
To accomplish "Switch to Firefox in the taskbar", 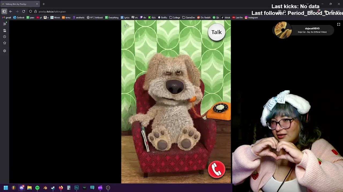I will tap(61, 188).
